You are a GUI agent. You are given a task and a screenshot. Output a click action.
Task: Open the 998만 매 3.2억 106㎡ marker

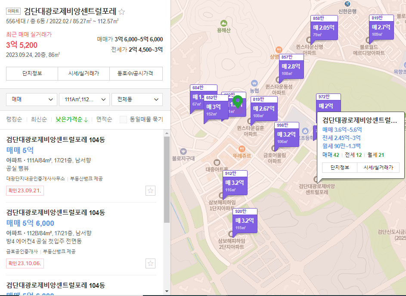coord(286,134)
